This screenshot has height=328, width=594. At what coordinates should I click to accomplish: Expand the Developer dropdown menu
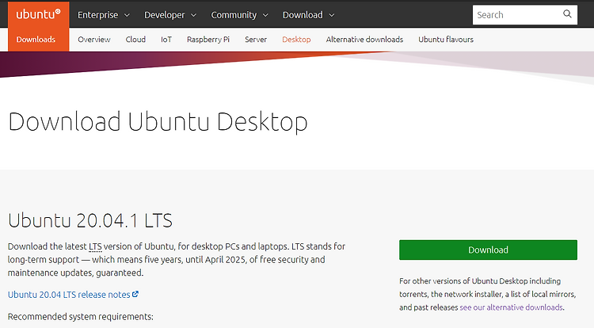click(x=170, y=15)
